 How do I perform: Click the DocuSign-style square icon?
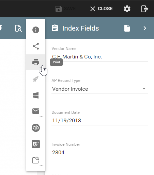pos(36,144)
